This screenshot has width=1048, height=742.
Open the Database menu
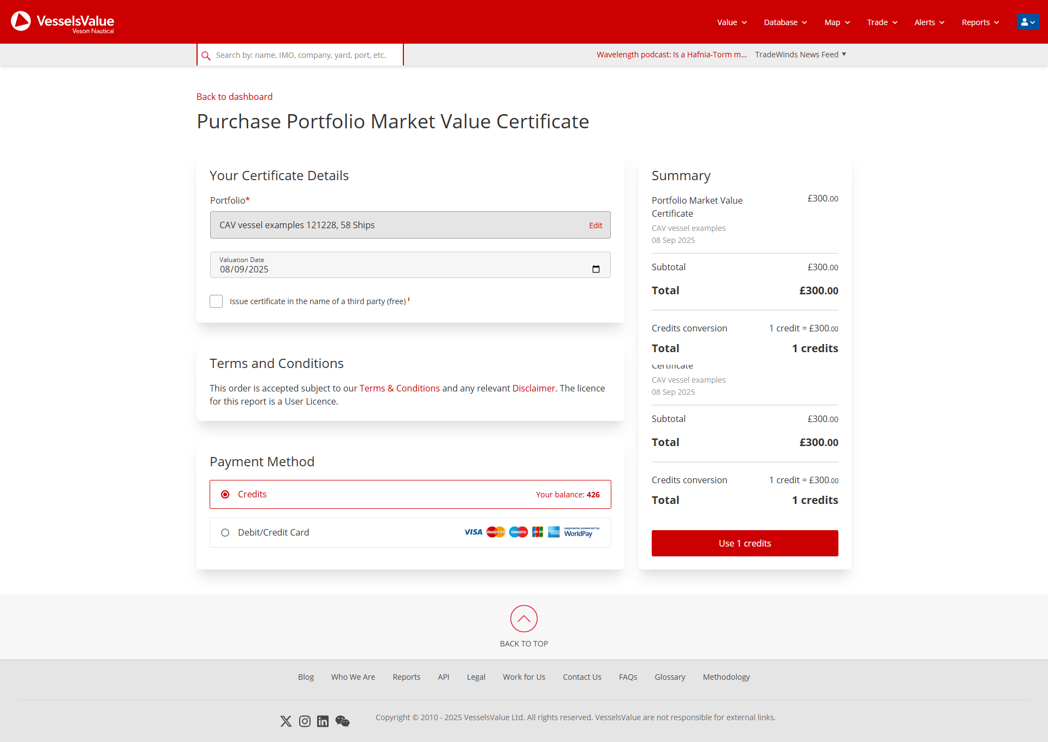click(x=785, y=22)
